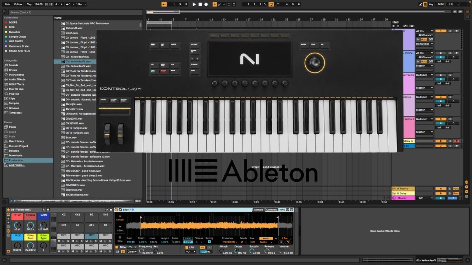Open User Library place

coord(16,141)
